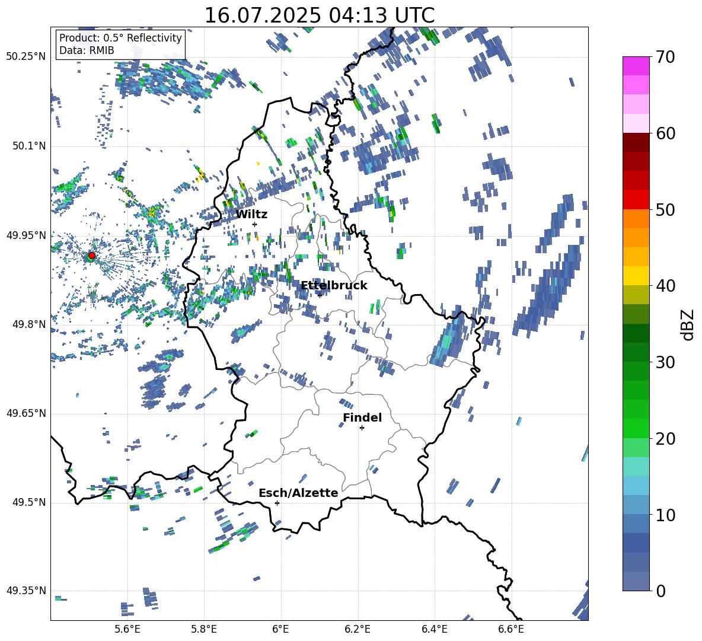This screenshot has height=641, width=702.
Task: Click the Findel station label
Action: point(362,417)
